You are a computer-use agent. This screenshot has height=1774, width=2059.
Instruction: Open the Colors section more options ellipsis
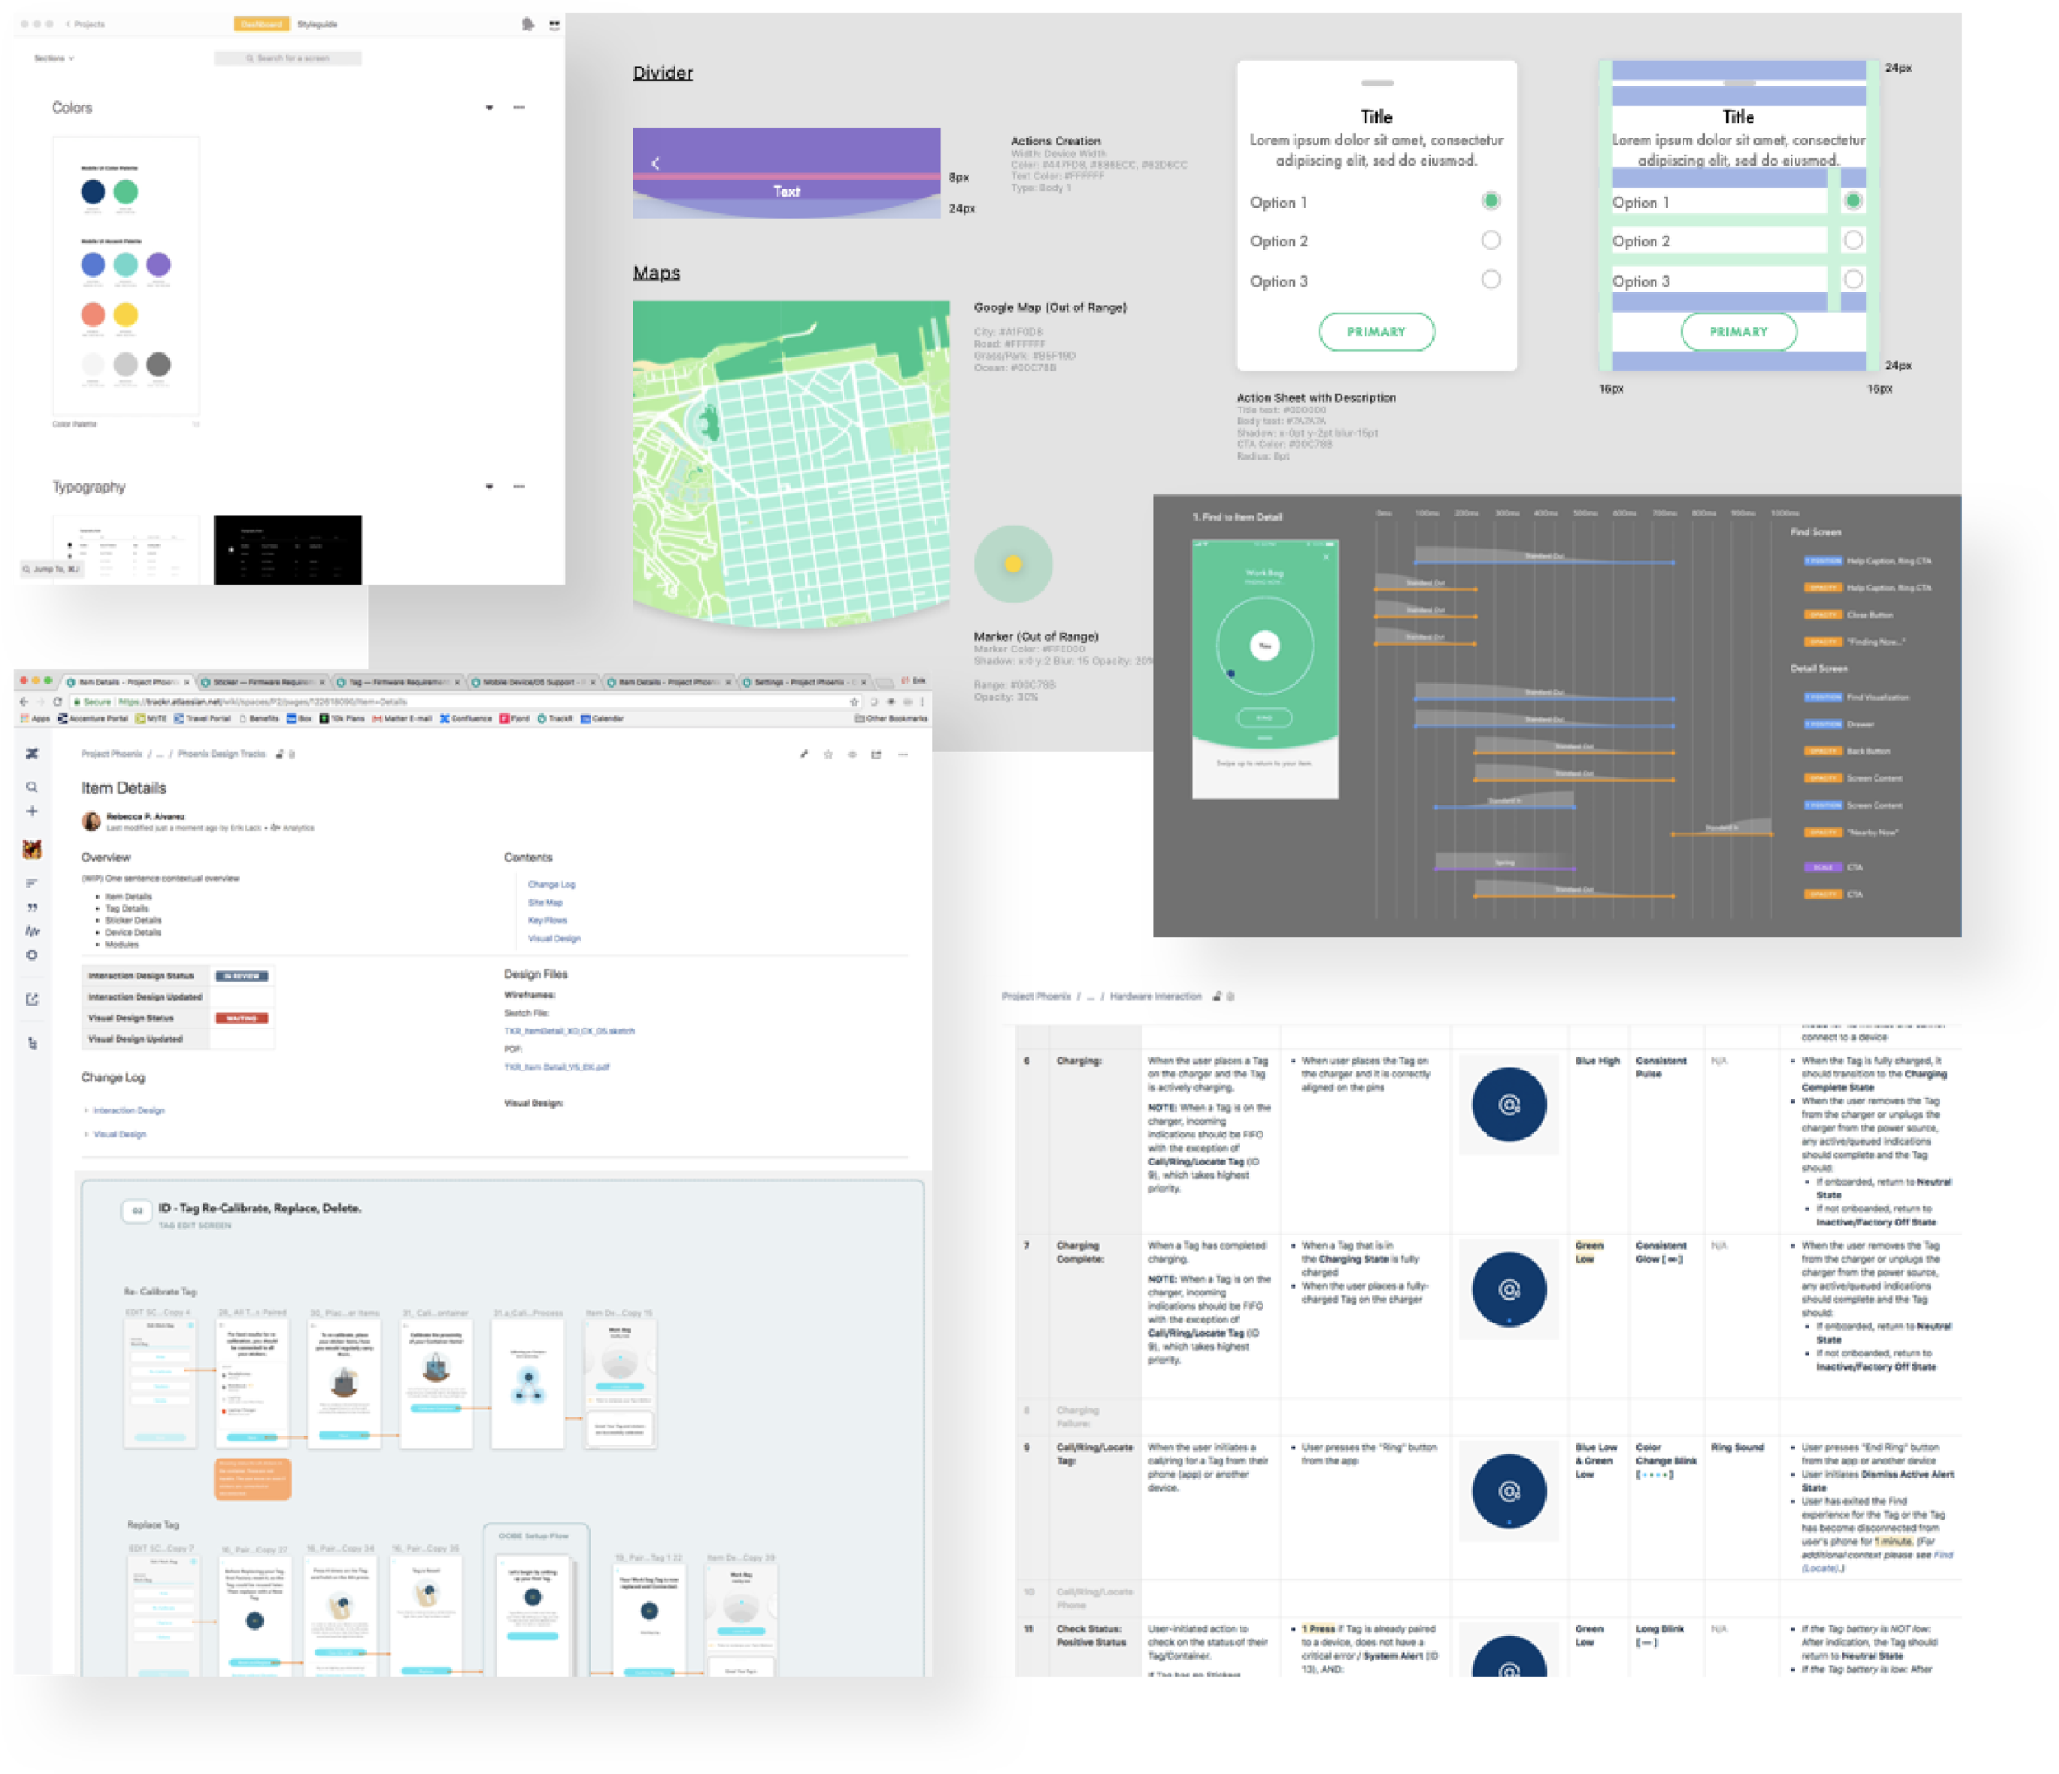coord(519,107)
